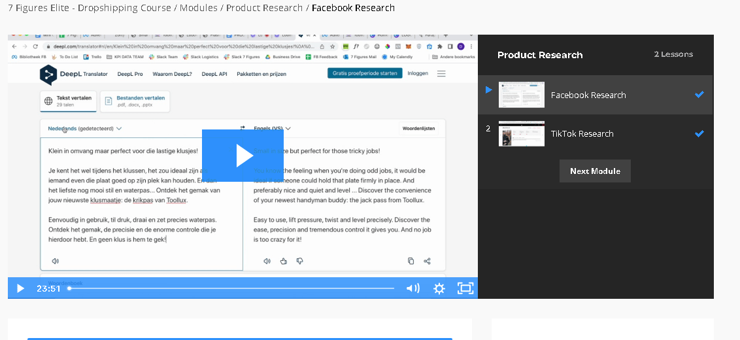
Task: Toggle TikTok Research lesson completion checkmark
Action: [x=699, y=133]
